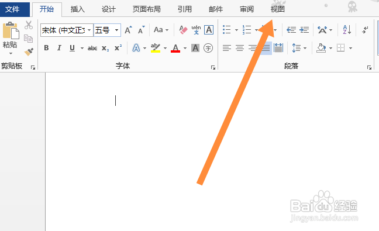Expand the underline style dropdown arrow
Image resolution: width=379 pixels, height=231 pixels.
coord(82,49)
